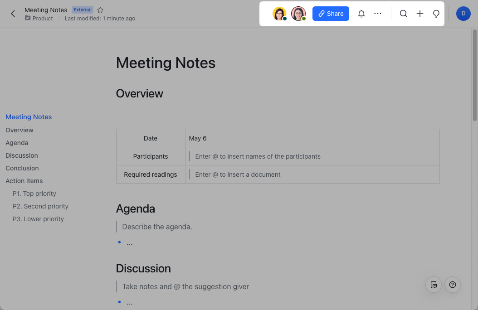Click the search magnifier icon
Screen dimensions: 478x310
point(403,14)
